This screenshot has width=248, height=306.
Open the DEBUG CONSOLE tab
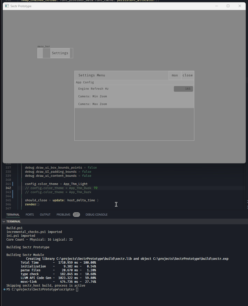coord(96,215)
